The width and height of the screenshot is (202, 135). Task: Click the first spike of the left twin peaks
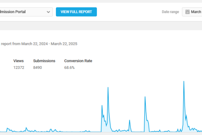coord(102,106)
